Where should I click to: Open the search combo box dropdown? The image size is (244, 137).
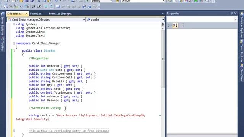pos(163,1)
